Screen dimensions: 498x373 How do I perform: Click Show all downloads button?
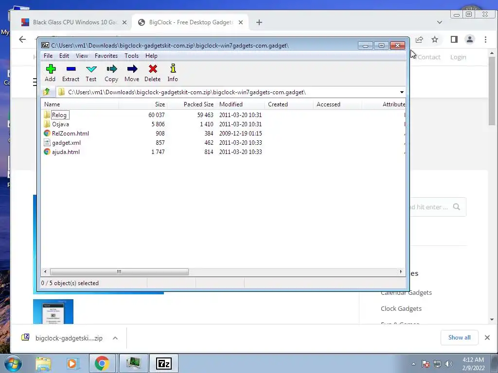(x=459, y=338)
